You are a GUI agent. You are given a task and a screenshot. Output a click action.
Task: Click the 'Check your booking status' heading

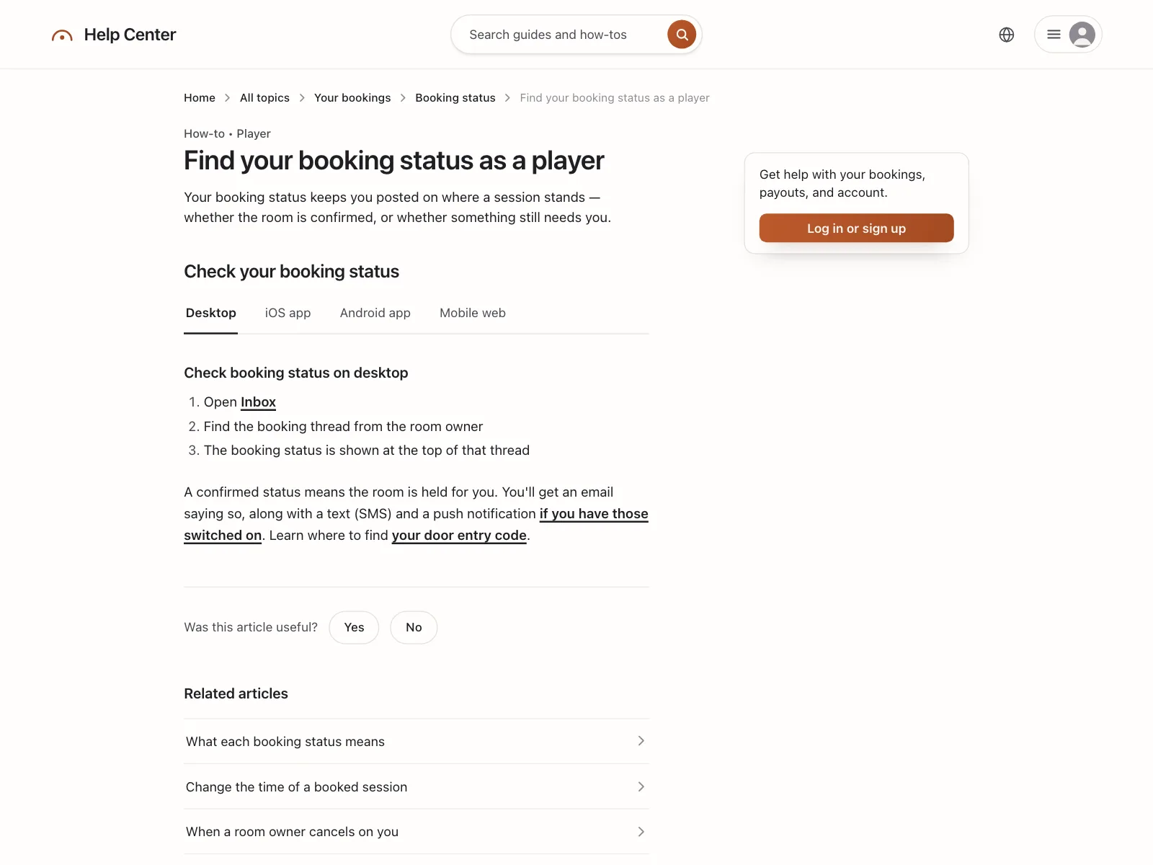pyautogui.click(x=291, y=272)
